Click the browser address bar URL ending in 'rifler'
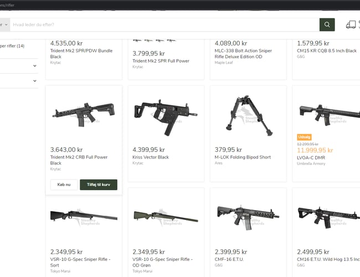Screen dimensions: 360x277 [x=7, y=5]
